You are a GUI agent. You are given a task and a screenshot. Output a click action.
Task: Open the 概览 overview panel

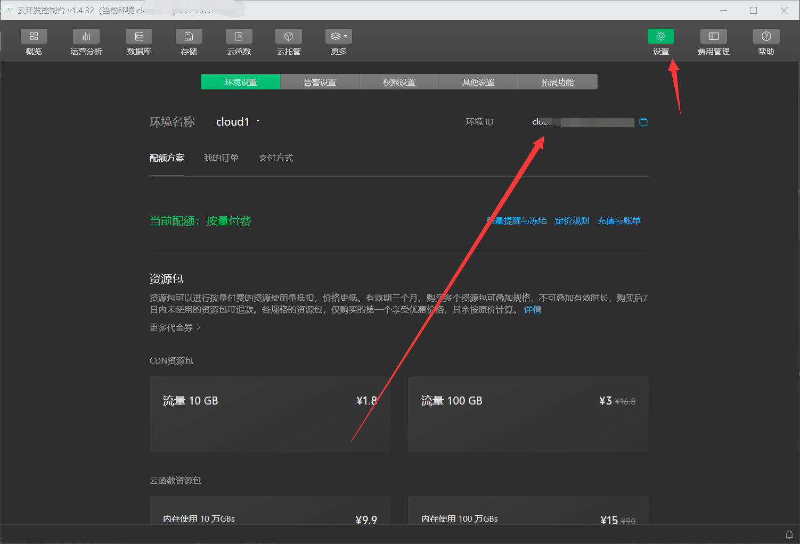tap(34, 42)
